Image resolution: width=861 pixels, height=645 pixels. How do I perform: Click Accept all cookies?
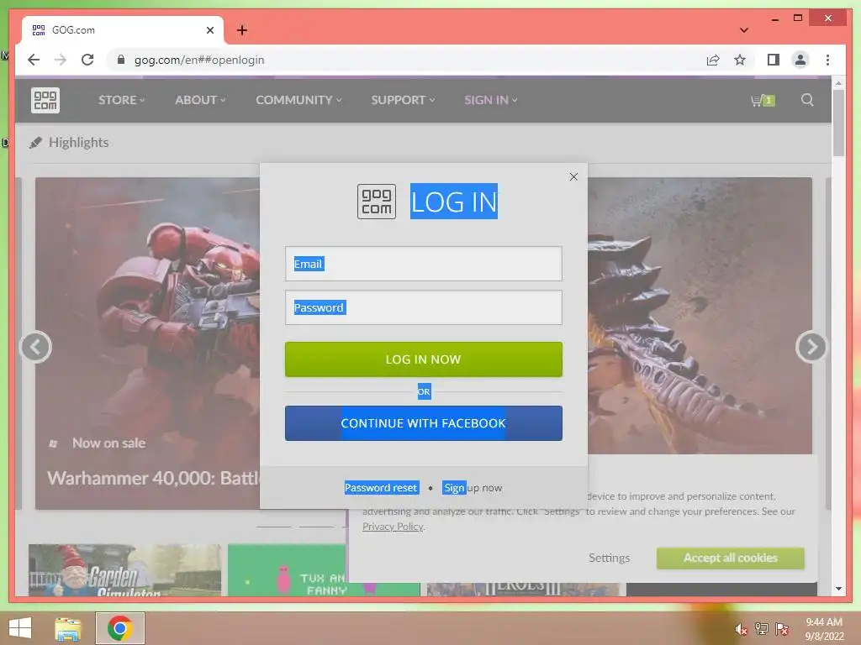[x=731, y=558]
